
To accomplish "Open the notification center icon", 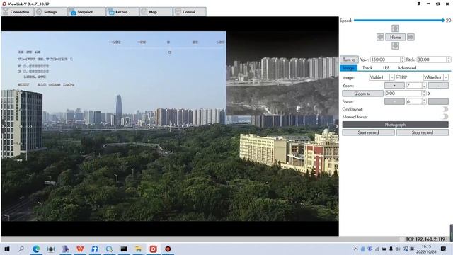I will 444,249.
